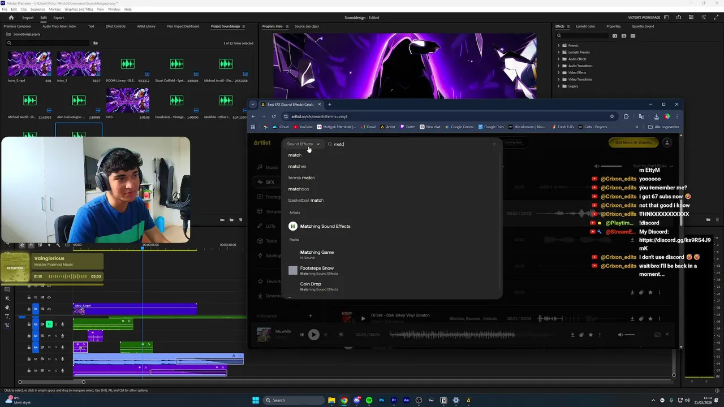Open the new Chrome tab plus button

[x=330, y=104]
